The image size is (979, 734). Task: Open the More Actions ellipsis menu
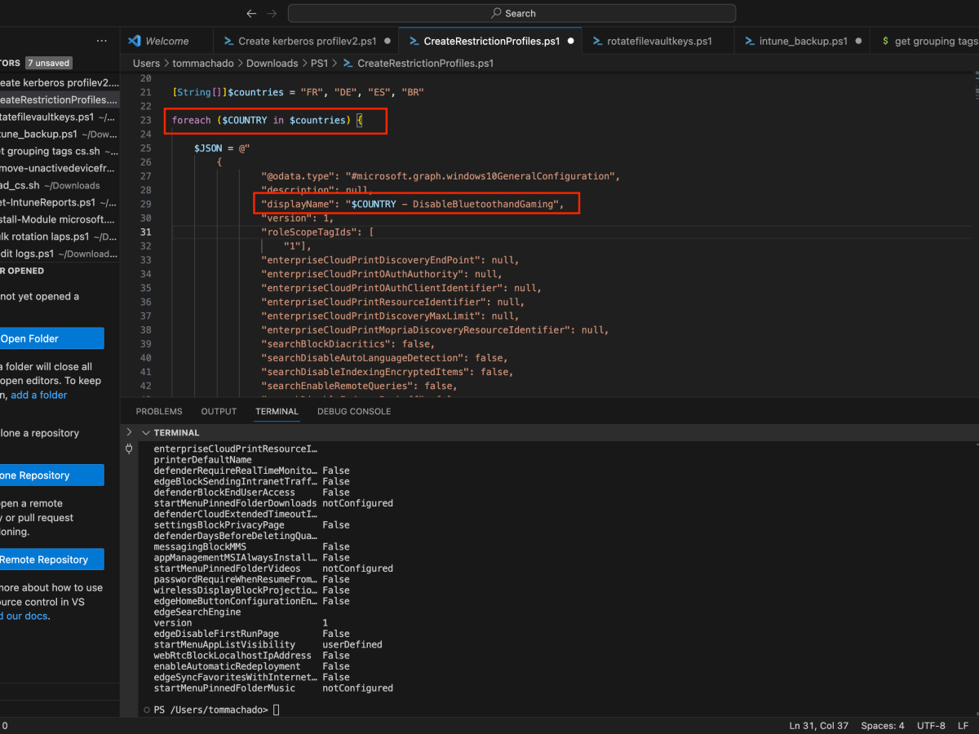[x=101, y=41]
